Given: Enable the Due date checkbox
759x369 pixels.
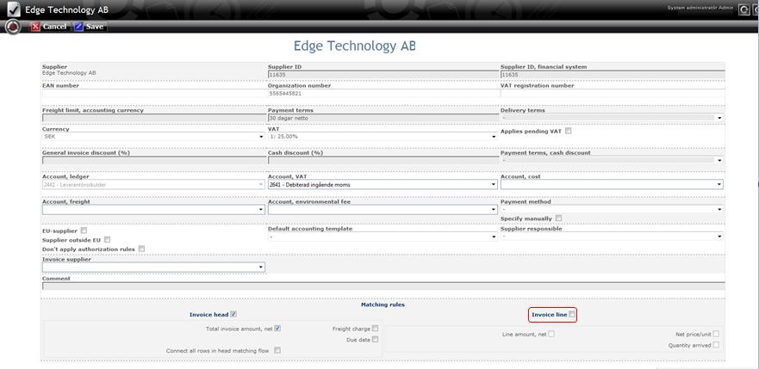Looking at the screenshot, I should click(x=375, y=340).
